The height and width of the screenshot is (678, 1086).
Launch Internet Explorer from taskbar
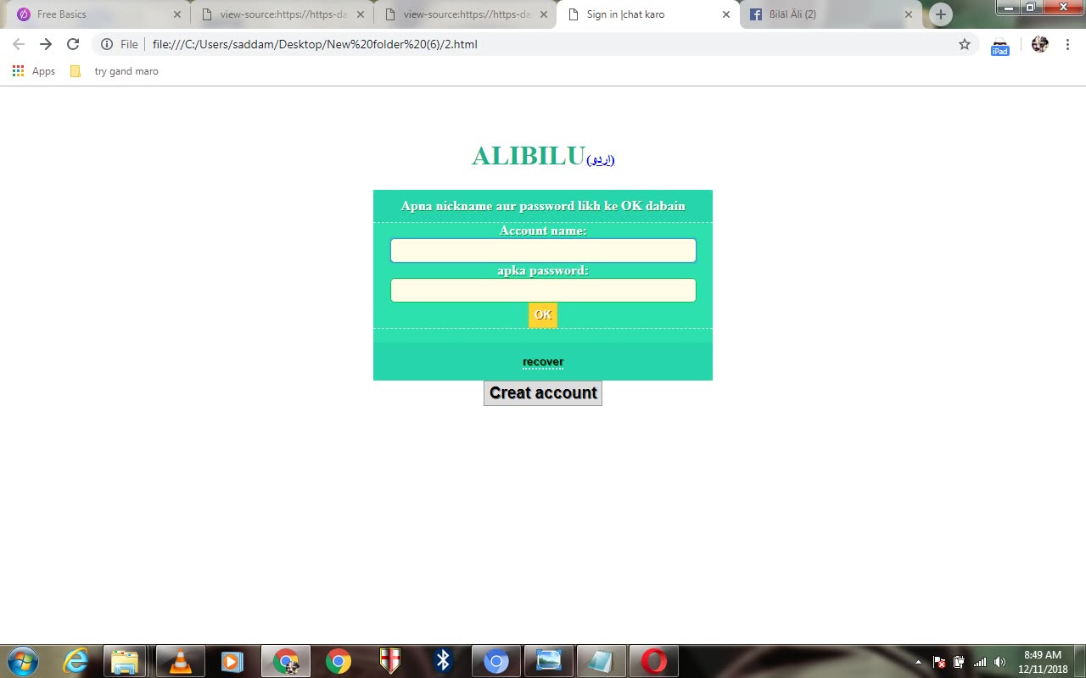(x=76, y=661)
